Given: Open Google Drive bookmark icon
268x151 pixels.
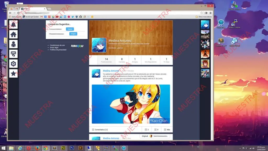Looking at the screenshot, I should pyautogui.click(x=53, y=17).
